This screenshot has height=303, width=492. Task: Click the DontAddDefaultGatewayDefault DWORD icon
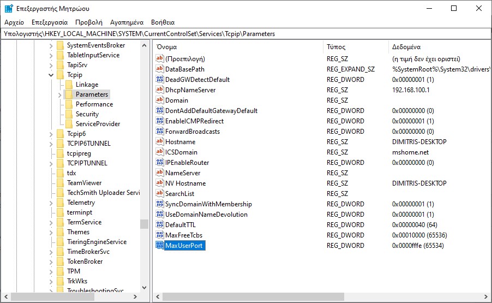coord(160,110)
